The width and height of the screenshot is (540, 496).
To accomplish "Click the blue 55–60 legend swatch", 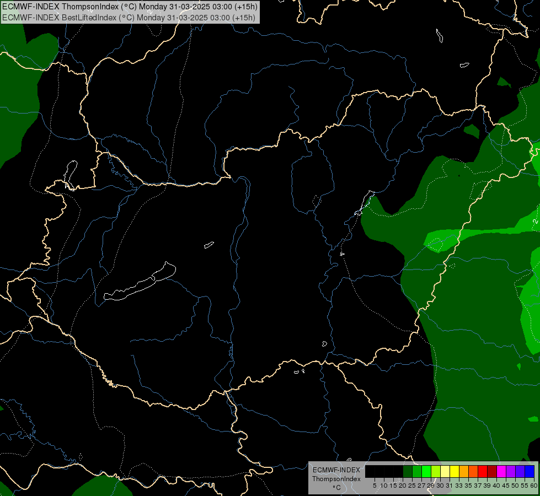I will pos(530,471).
